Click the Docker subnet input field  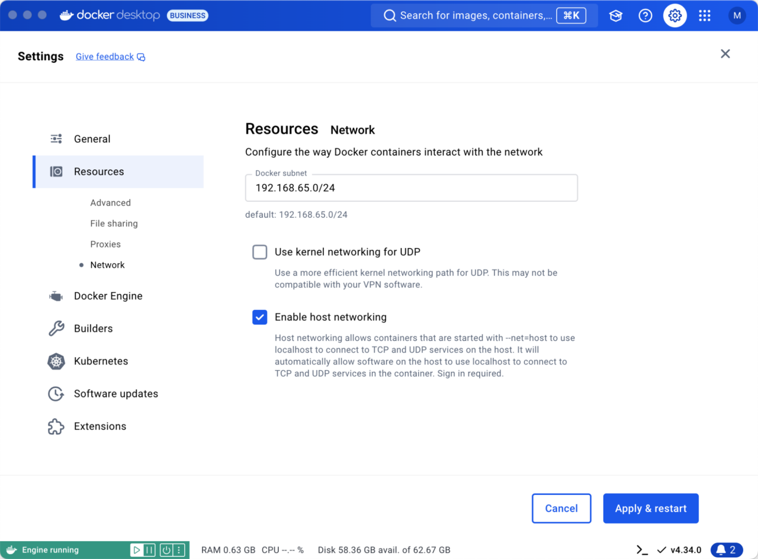point(411,188)
